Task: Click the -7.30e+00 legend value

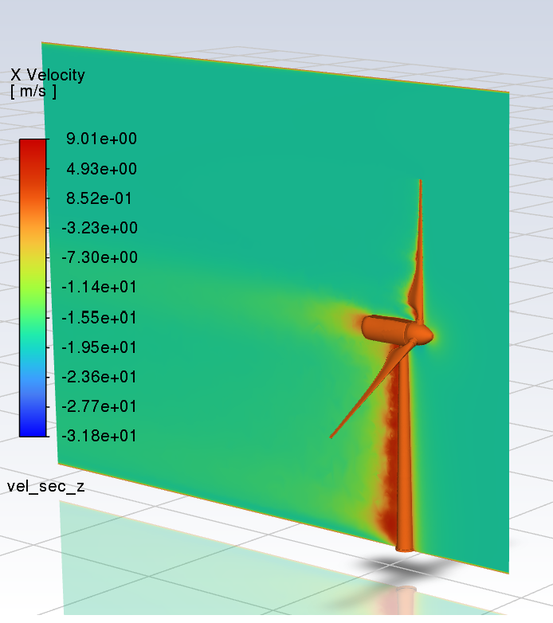Action: tap(100, 257)
